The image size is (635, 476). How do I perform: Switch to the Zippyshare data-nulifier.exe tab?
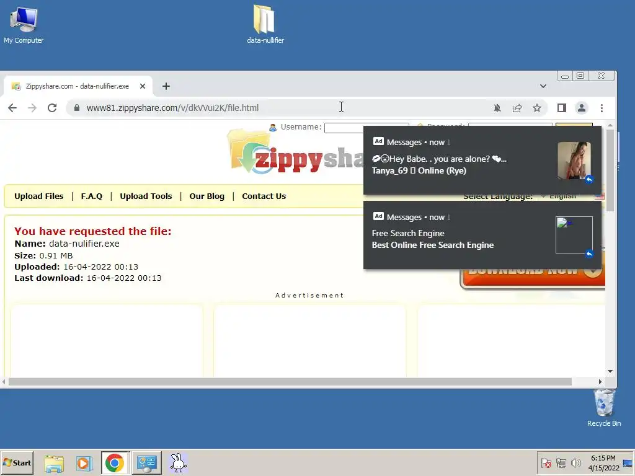pyautogui.click(x=78, y=86)
